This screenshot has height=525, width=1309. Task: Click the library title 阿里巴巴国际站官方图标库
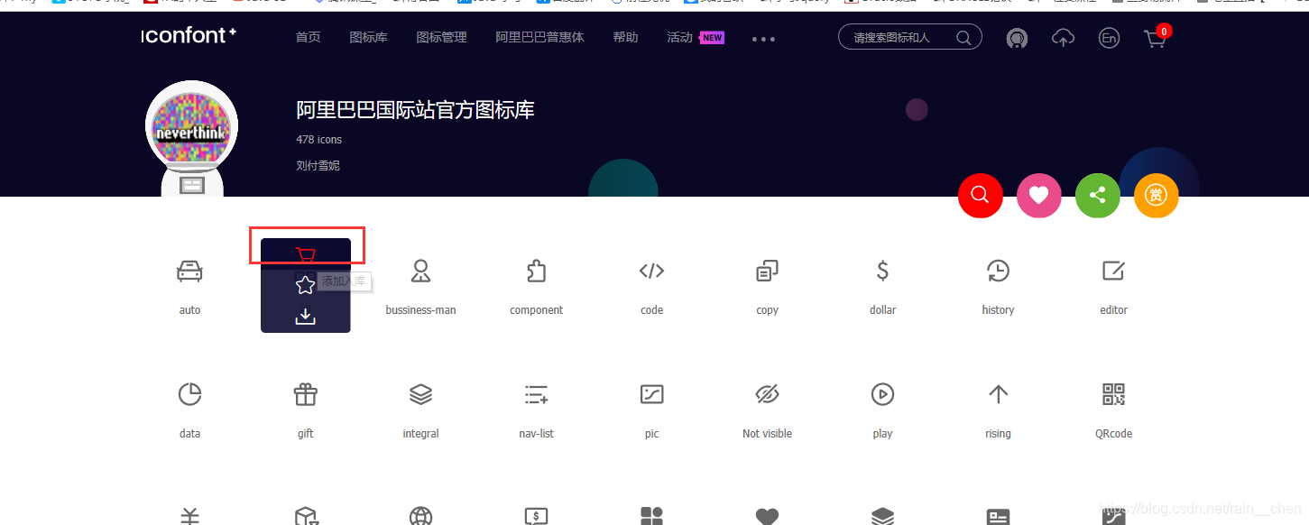pyautogui.click(x=415, y=110)
